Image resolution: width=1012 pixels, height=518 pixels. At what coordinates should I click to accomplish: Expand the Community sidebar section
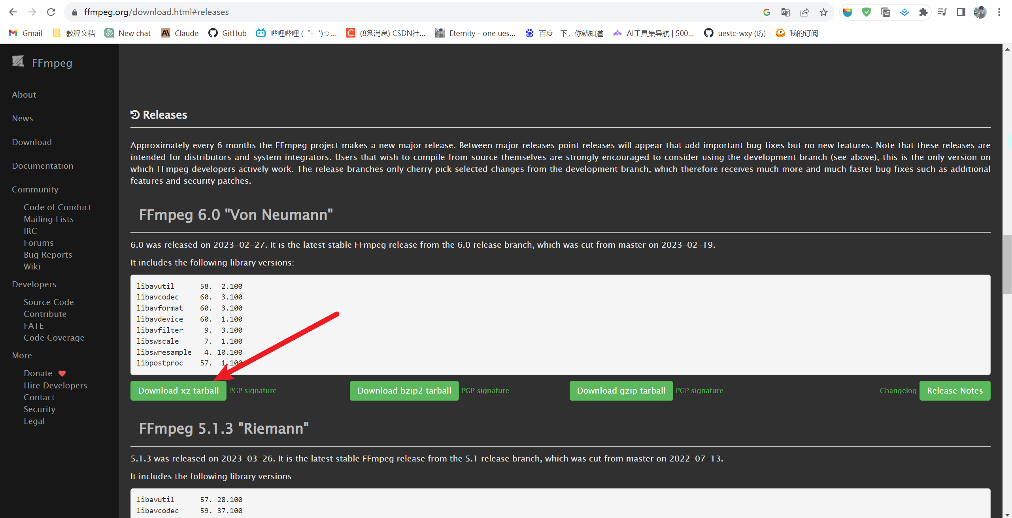click(x=35, y=189)
